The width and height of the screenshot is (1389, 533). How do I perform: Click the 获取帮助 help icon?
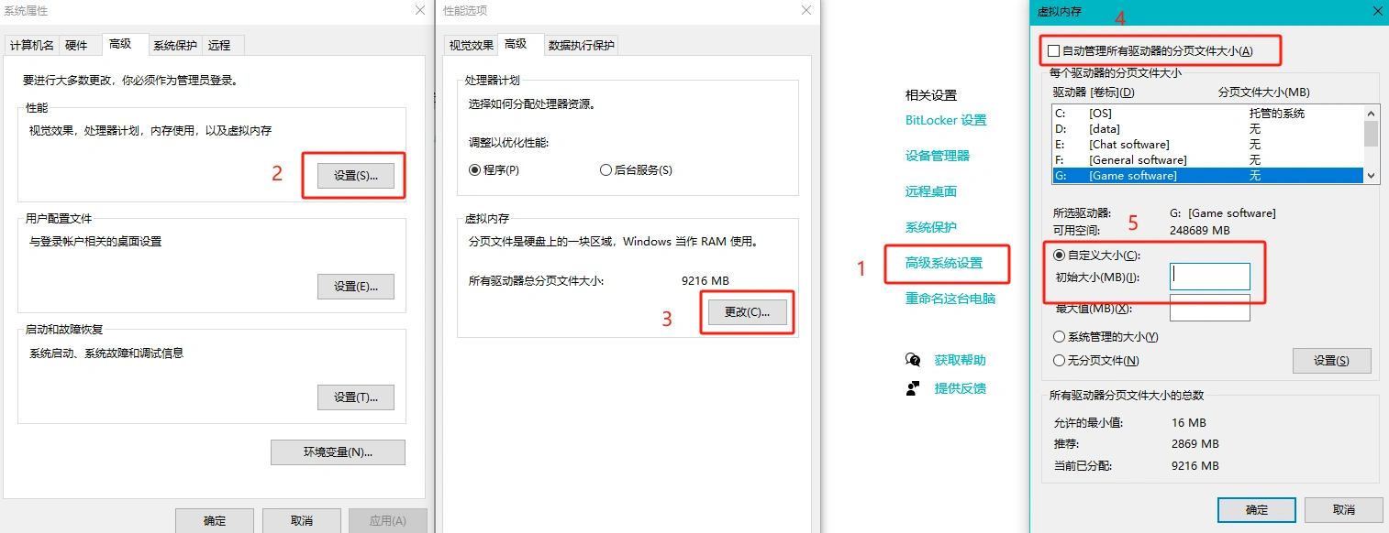tap(913, 360)
